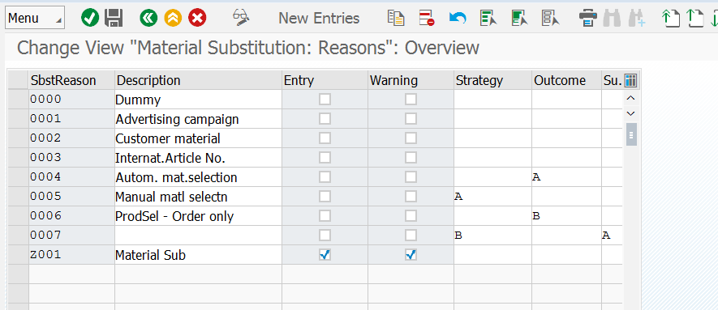Click the Copy As icon
This screenshot has height=310, width=718.
(396, 19)
